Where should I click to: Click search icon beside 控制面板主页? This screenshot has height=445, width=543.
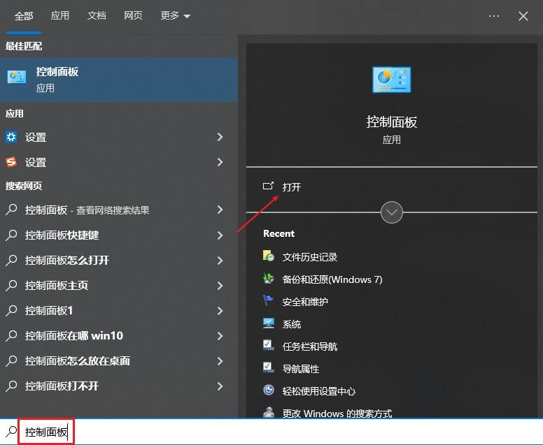11,285
